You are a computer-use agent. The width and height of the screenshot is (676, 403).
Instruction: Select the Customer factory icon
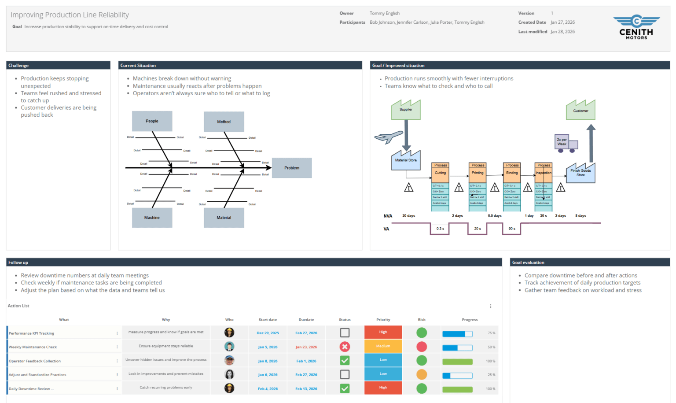(x=580, y=110)
